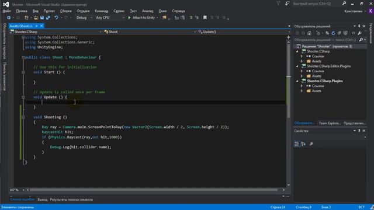Image resolution: width=374 pixels, height=210 pixels.
Task: Click the Solution Explorer search magnifier icon
Action: [x=361, y=40]
